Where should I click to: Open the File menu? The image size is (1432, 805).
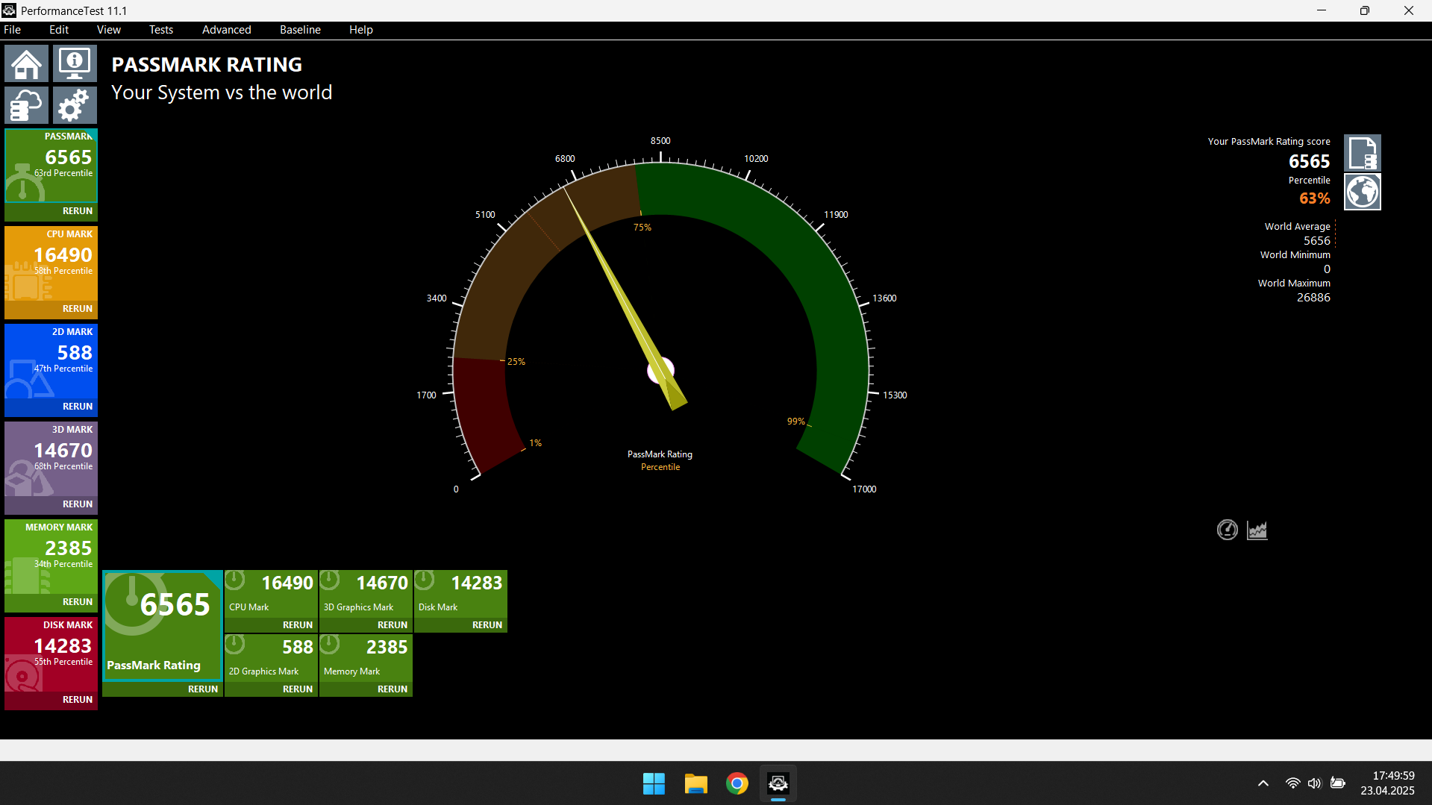coord(13,30)
